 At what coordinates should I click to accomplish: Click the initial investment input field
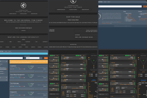[33, 58]
